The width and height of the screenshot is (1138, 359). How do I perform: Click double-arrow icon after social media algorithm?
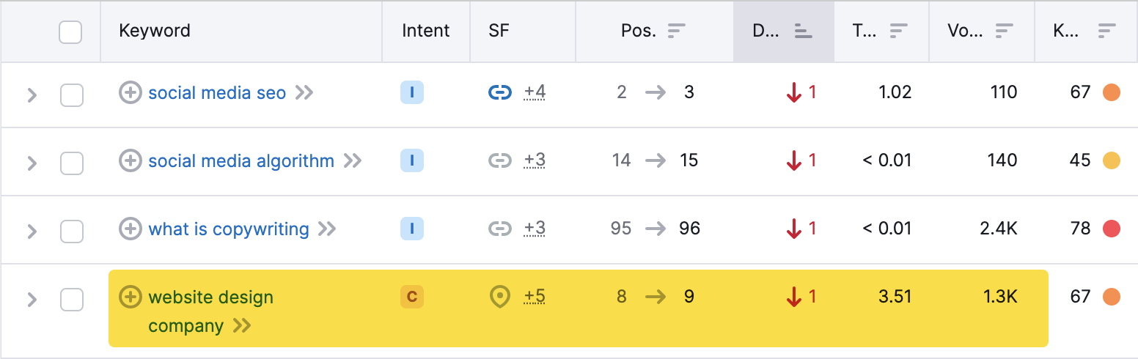pos(353,161)
